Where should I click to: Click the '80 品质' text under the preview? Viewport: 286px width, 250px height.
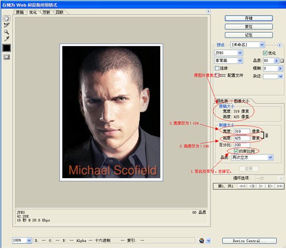[199, 212]
